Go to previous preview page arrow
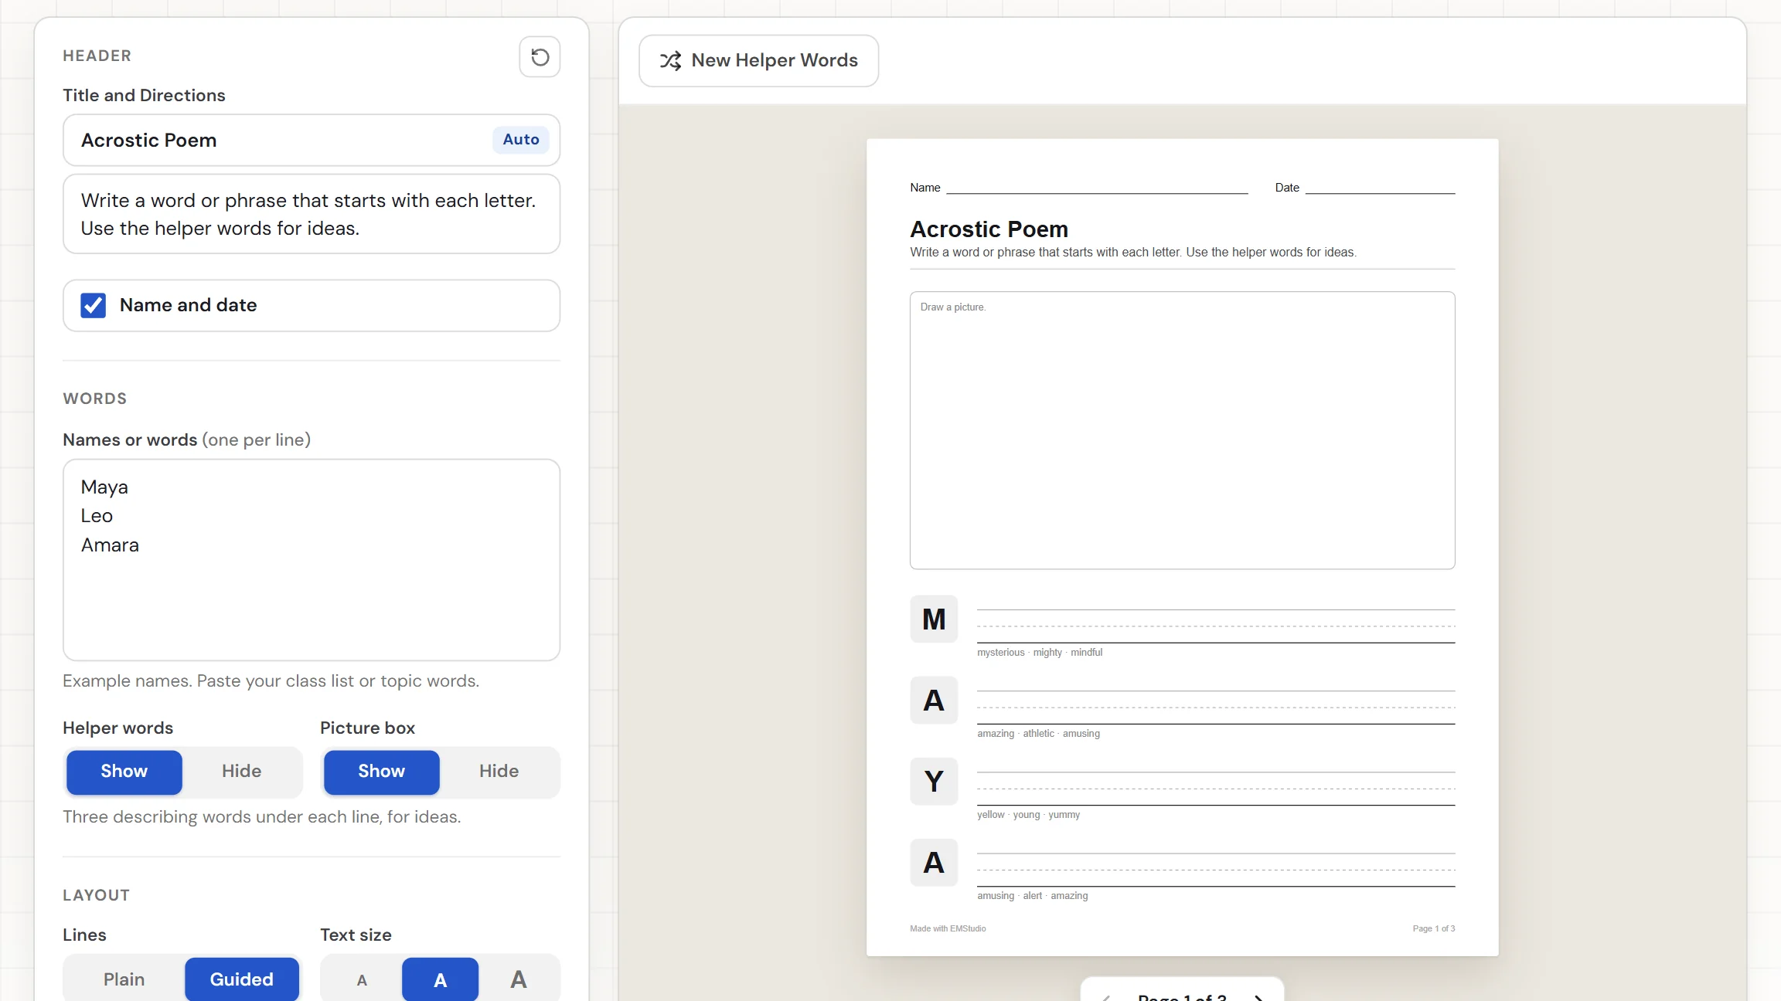This screenshot has height=1001, width=1781. (1106, 998)
